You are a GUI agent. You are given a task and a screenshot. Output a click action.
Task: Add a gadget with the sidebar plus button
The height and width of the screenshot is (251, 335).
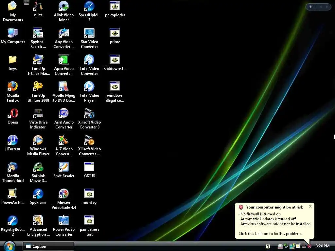click(x=310, y=7)
